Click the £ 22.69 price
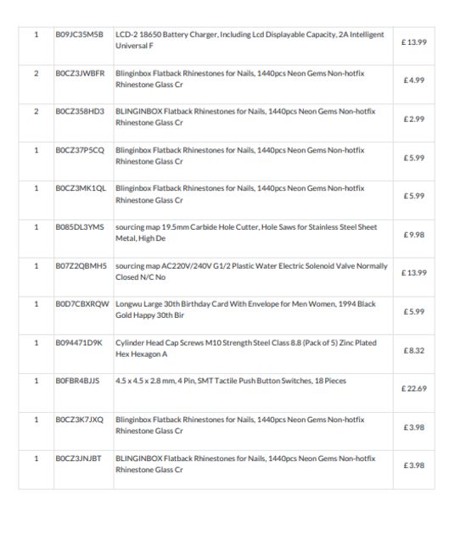Image resolution: width=449 pixels, height=551 pixels. 414,388
